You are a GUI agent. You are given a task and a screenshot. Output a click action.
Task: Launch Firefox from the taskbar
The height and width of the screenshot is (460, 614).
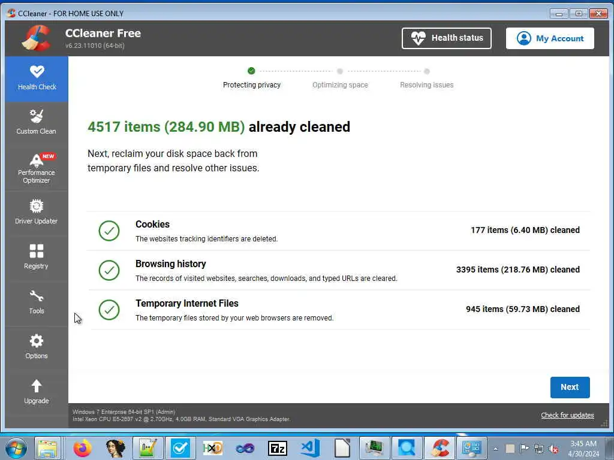click(x=82, y=448)
